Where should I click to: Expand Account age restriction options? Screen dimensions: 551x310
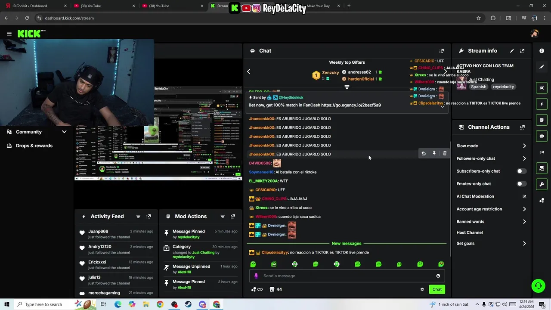[524, 209]
